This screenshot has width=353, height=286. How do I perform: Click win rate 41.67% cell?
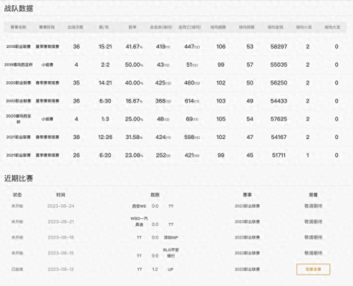coord(134,47)
